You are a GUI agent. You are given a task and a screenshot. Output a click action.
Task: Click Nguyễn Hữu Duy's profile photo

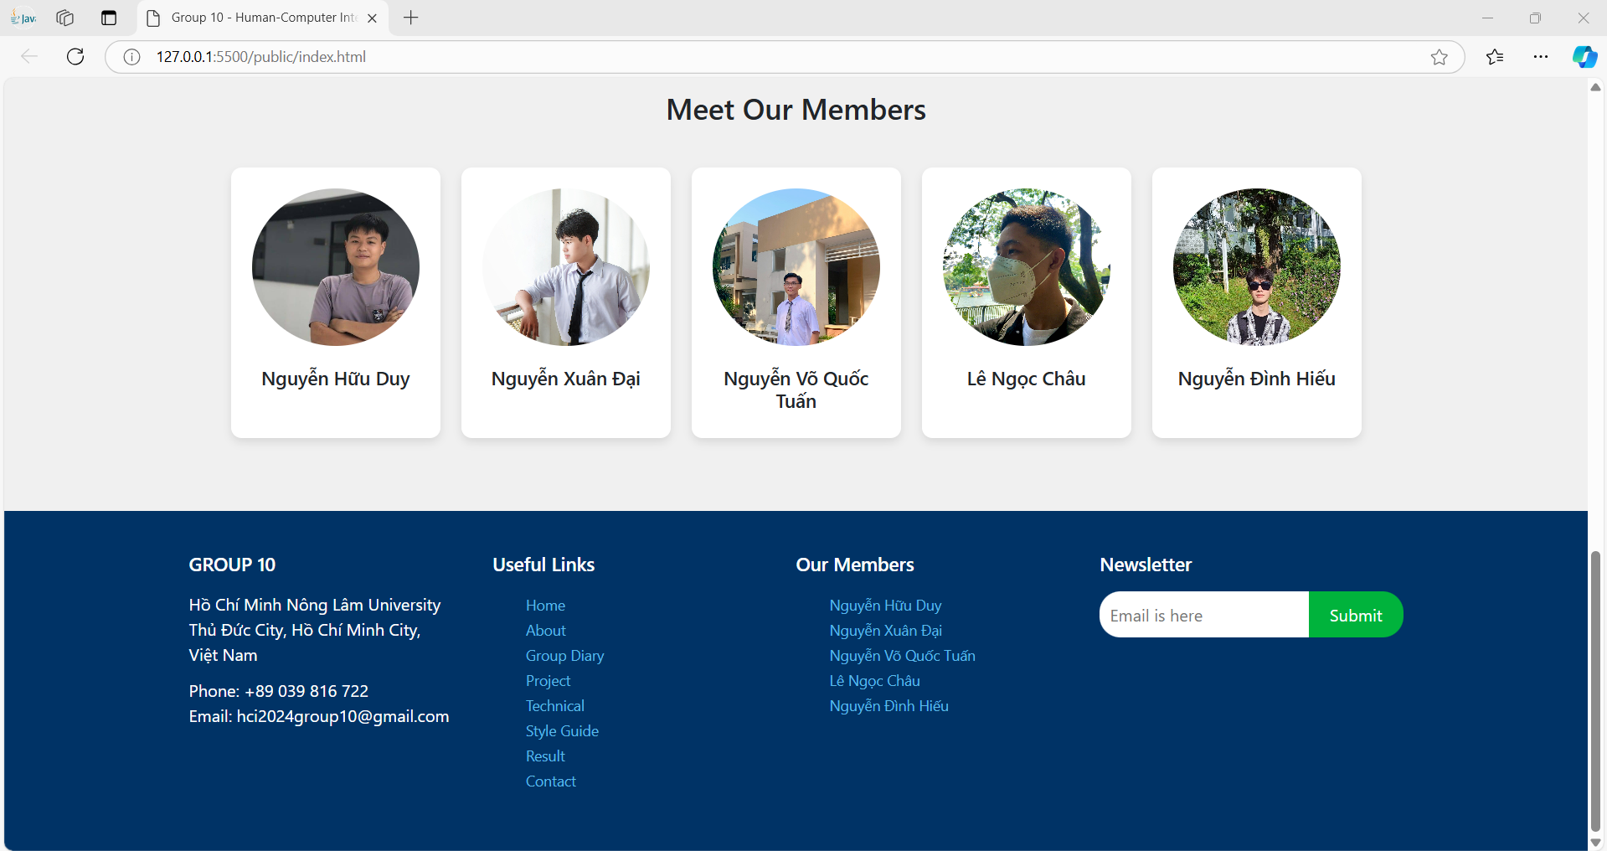(336, 266)
